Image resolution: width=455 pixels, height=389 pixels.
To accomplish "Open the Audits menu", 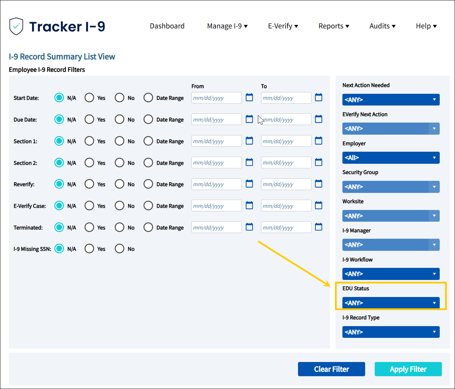I will coord(383,26).
